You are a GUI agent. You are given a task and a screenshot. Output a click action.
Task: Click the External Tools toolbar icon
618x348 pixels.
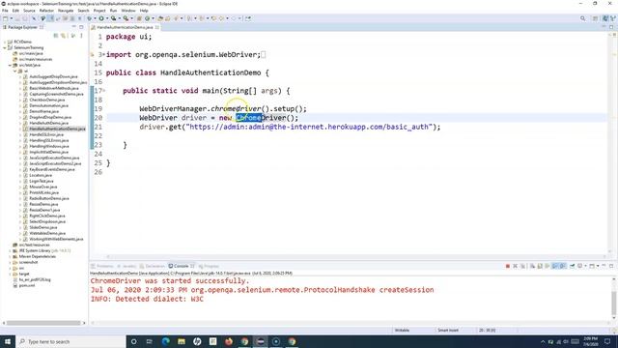pos(126,18)
